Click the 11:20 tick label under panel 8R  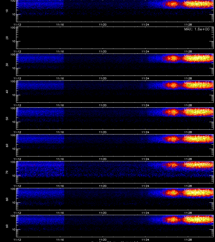pos(103,213)
